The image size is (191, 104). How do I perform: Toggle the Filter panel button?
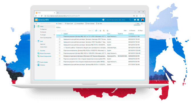[x=137, y=24]
